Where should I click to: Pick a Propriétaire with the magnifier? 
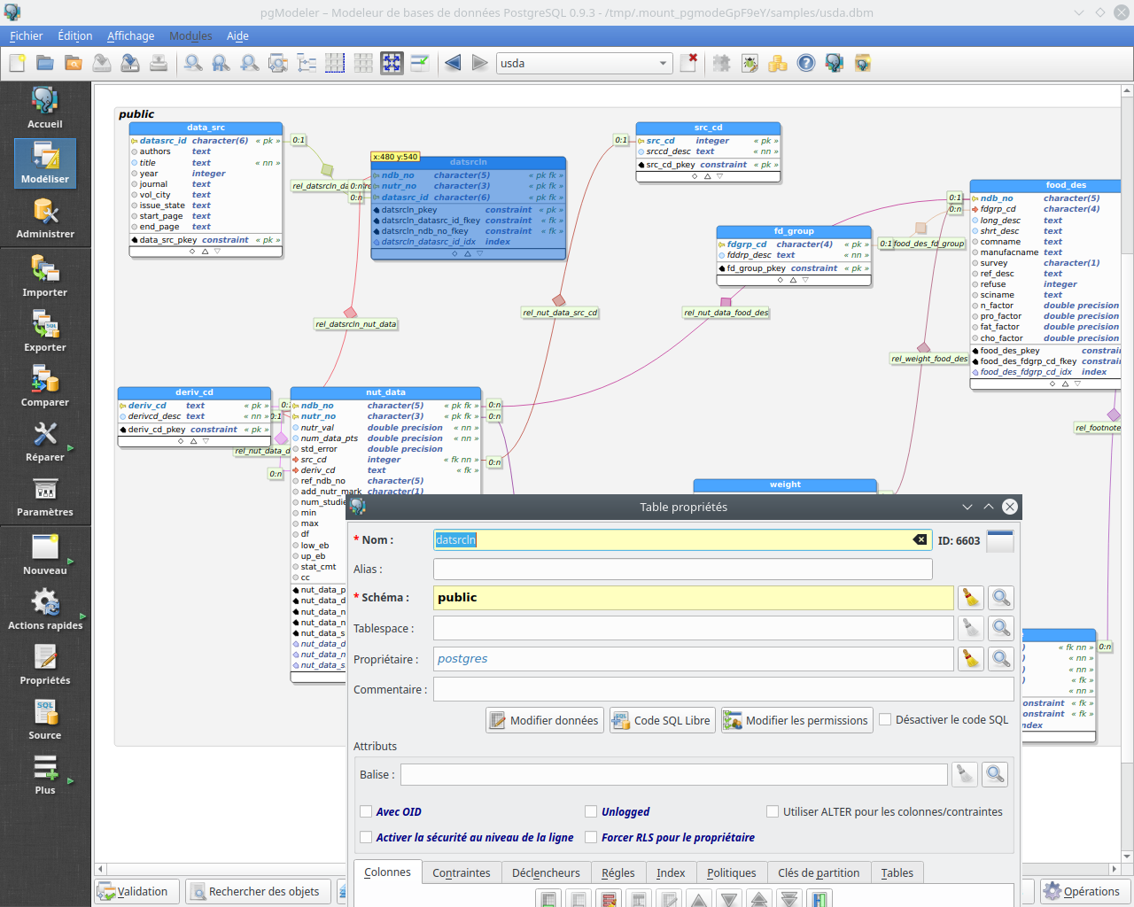pyautogui.click(x=1001, y=659)
